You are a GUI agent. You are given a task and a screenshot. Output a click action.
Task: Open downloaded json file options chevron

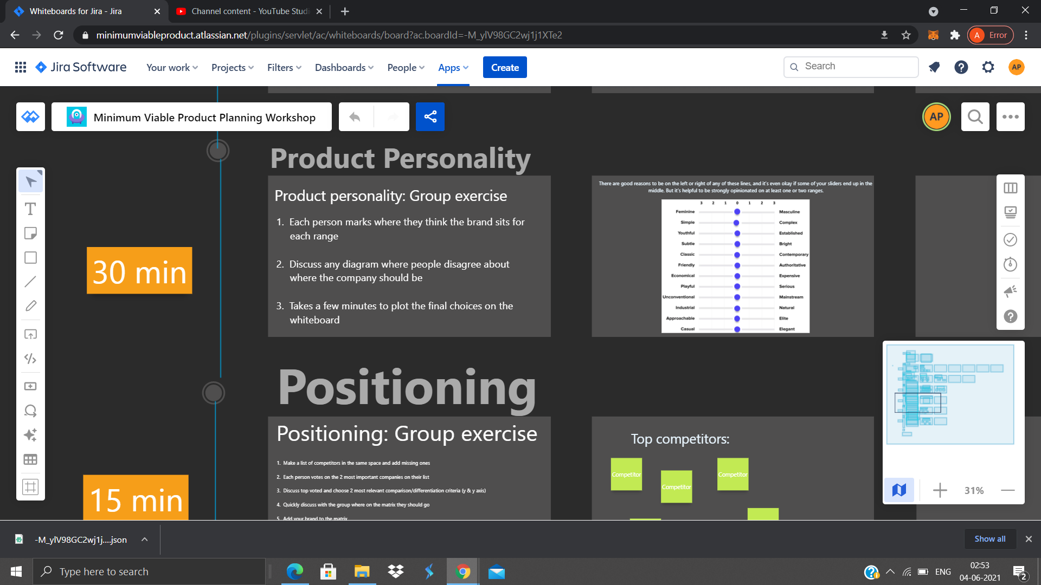pos(144,539)
